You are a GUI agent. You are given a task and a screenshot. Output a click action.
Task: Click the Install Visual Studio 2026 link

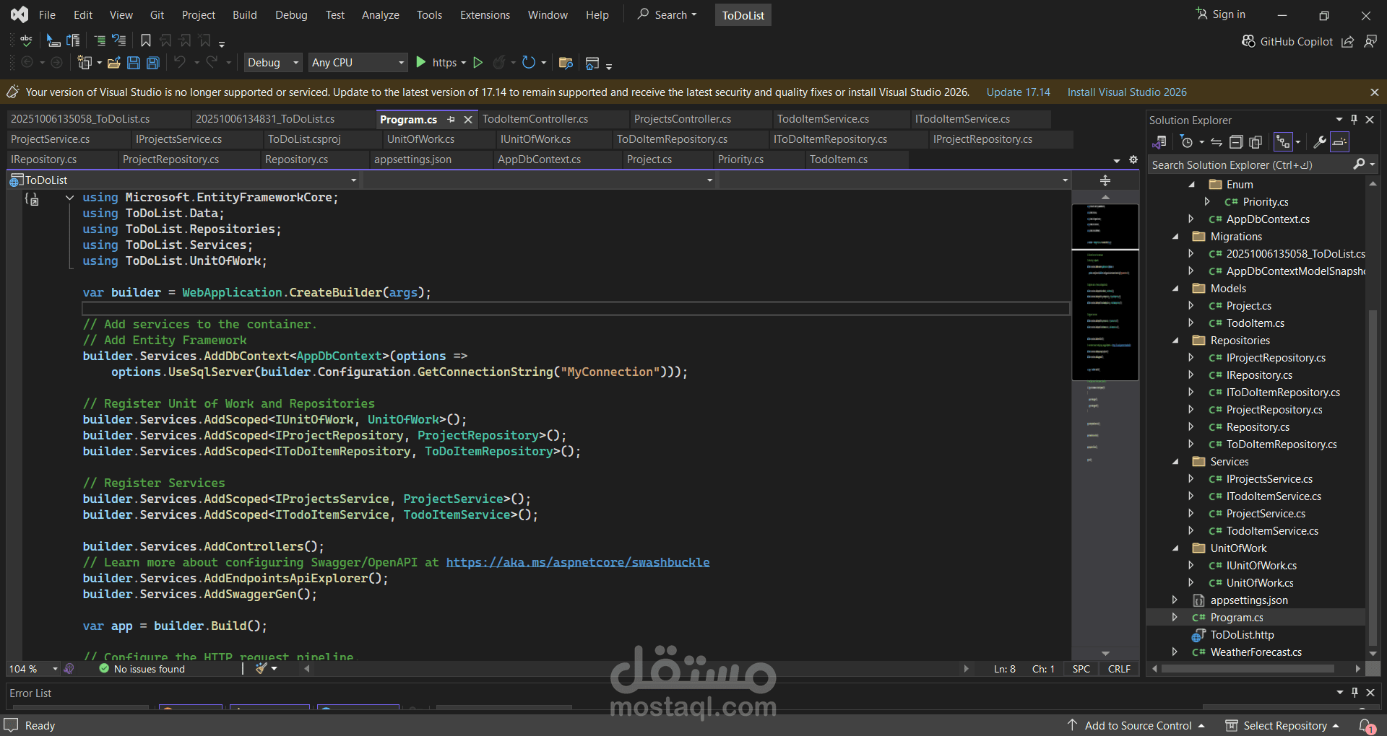pyautogui.click(x=1126, y=92)
